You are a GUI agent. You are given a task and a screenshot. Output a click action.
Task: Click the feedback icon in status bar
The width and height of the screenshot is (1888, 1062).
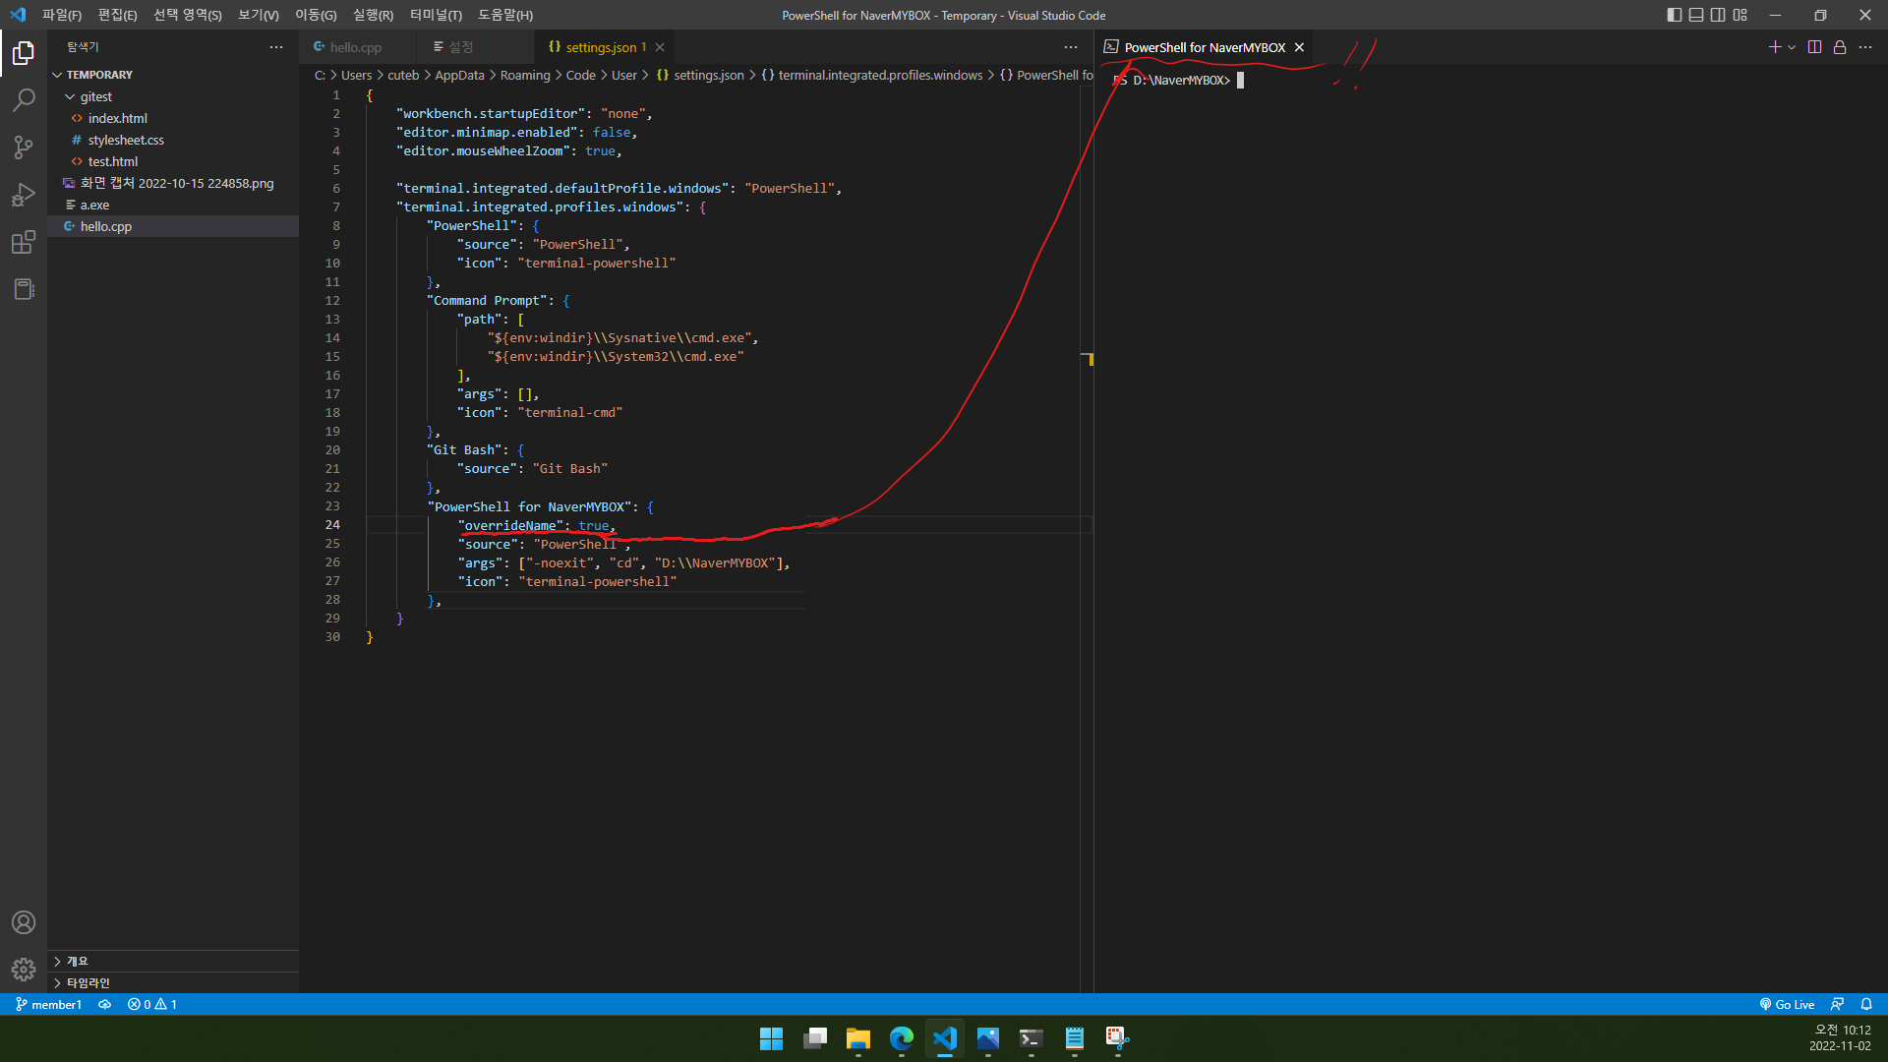(1837, 1004)
